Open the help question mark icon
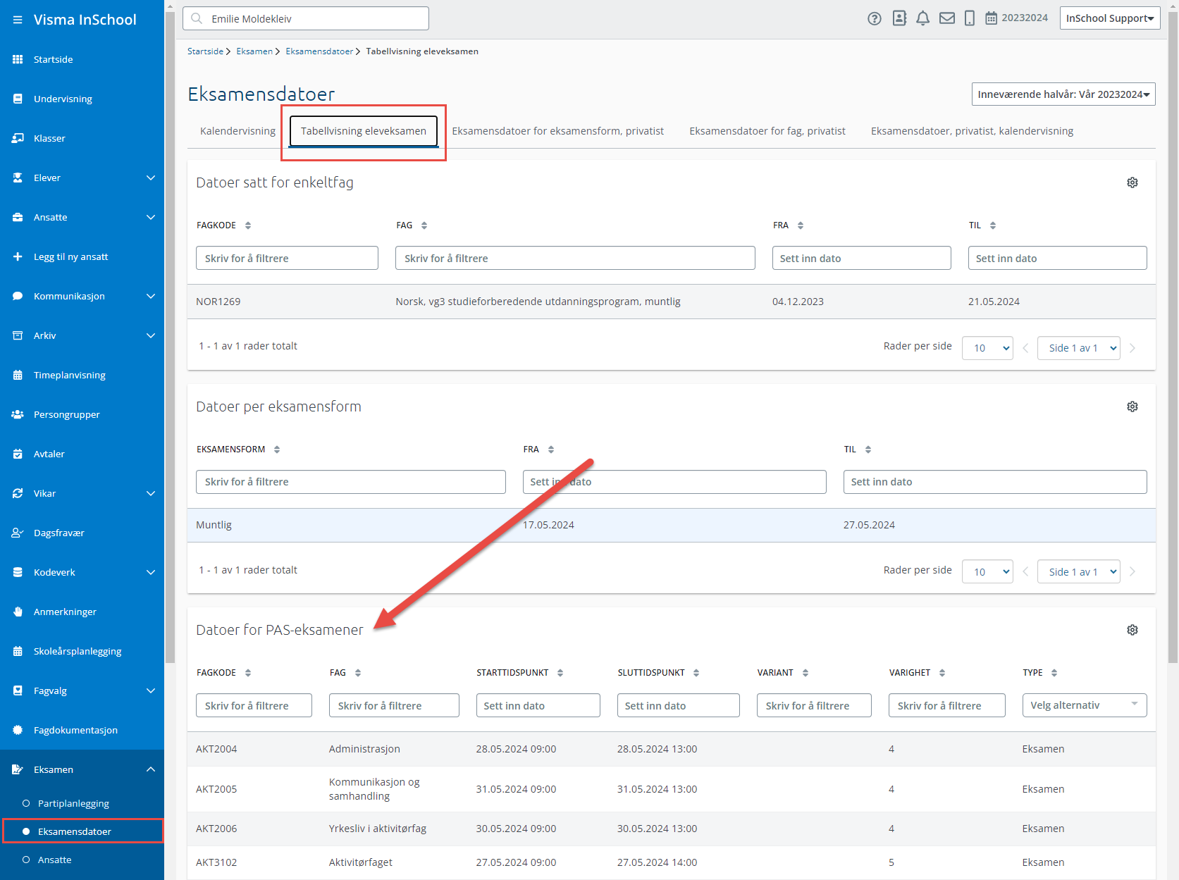 tap(874, 19)
